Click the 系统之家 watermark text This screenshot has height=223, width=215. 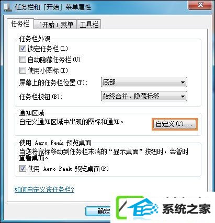(186, 209)
